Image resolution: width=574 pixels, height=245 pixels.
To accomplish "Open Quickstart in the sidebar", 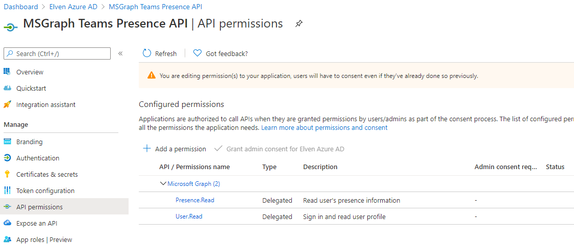I will (x=31, y=88).
